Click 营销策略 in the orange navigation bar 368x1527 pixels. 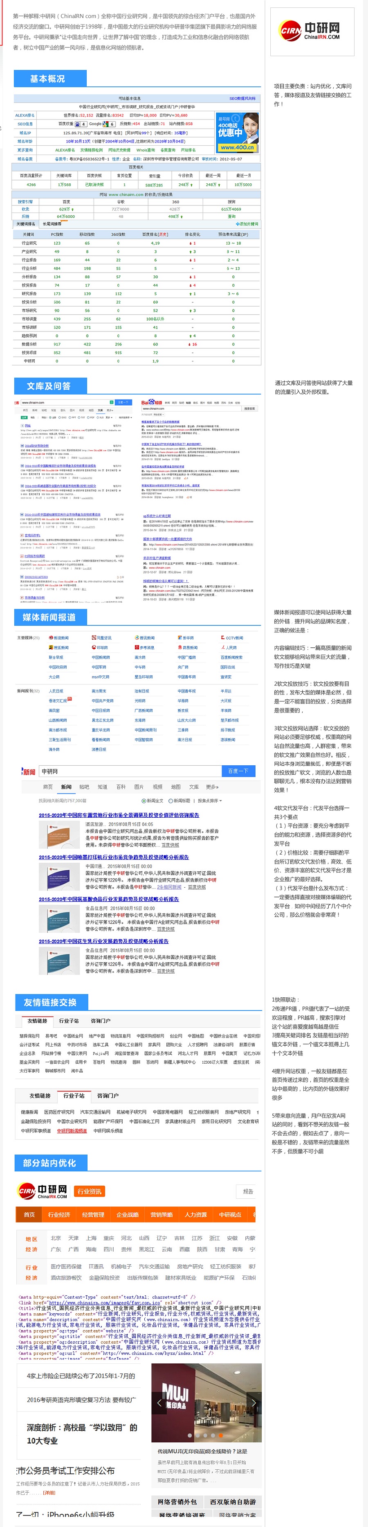point(161,1215)
